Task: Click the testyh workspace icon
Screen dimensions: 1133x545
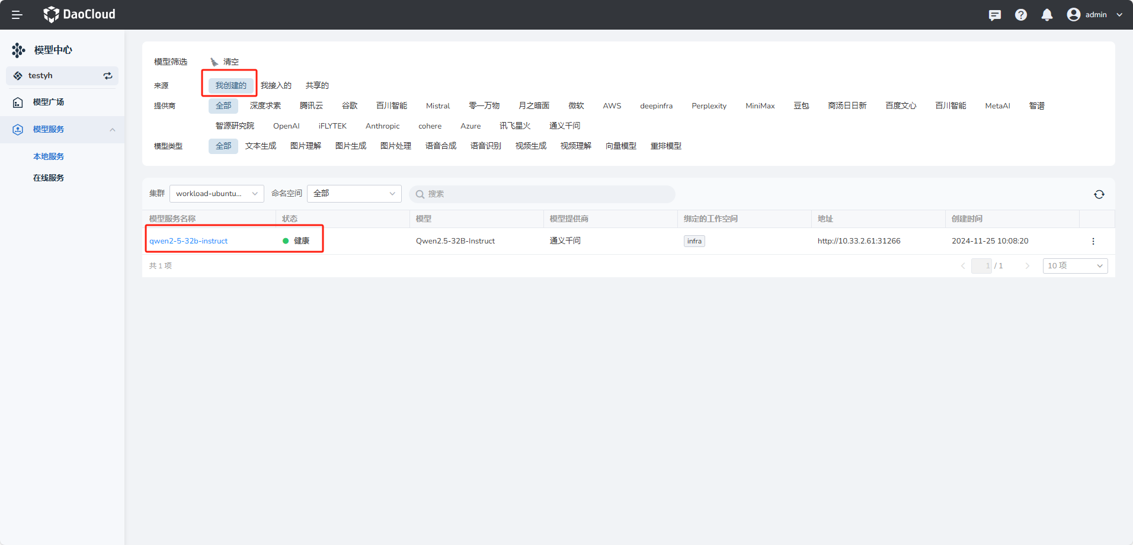Action: click(18, 76)
